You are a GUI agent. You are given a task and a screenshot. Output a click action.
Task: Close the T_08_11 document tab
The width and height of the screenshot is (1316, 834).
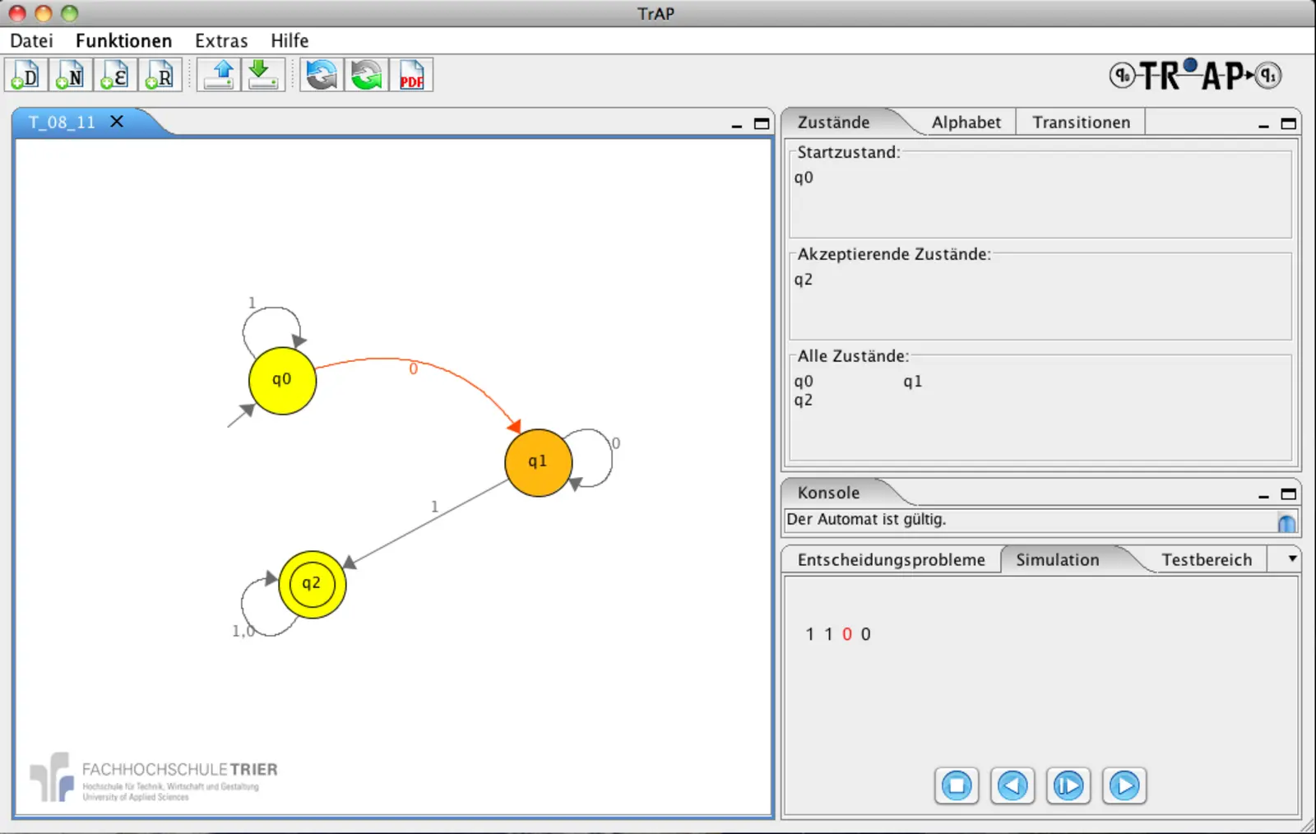117,122
